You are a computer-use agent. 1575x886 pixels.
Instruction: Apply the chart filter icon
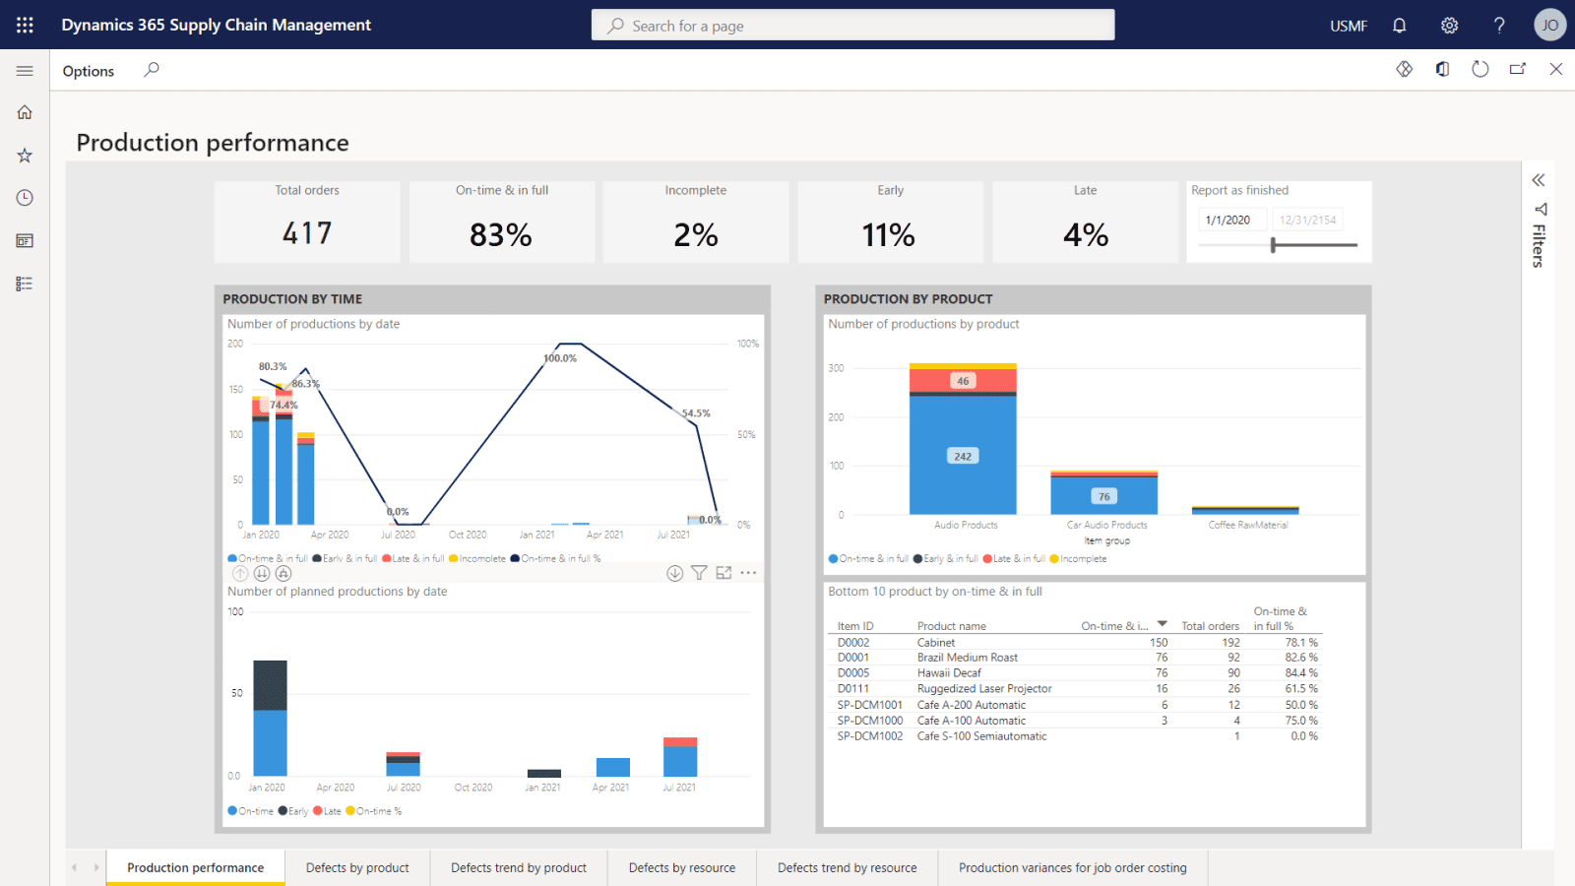coord(699,572)
